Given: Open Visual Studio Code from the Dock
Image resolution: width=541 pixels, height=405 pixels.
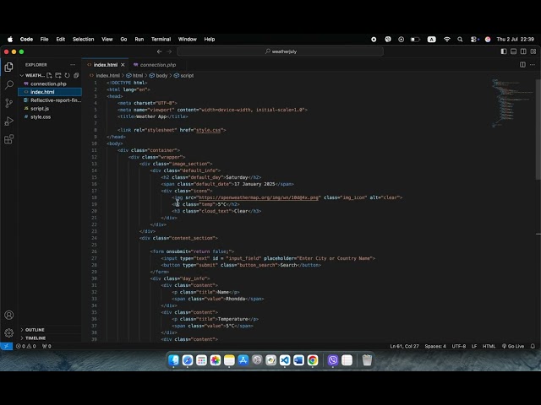Looking at the screenshot, I should point(285,360).
